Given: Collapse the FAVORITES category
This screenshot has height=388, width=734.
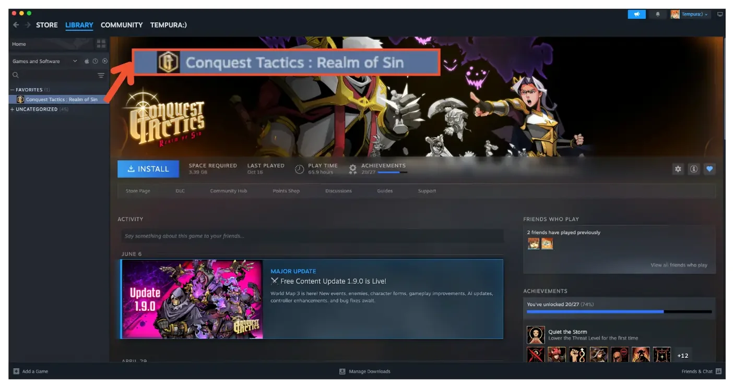Looking at the screenshot, I should (x=13, y=90).
